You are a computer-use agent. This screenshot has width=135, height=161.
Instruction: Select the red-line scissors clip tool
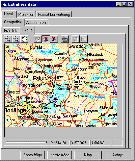click(54, 39)
